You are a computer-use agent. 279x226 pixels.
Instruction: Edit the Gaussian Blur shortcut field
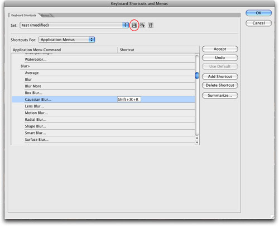pos(129,100)
